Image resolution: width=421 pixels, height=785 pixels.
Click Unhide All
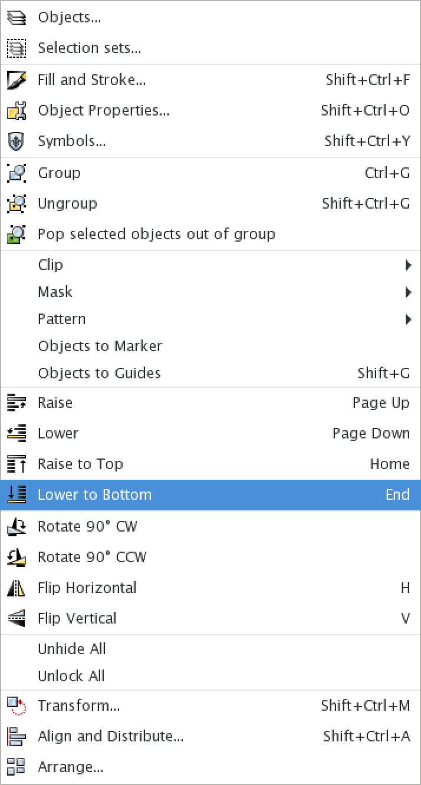click(x=71, y=649)
